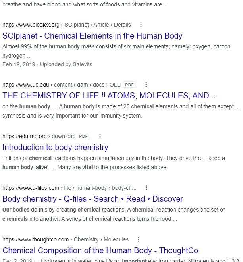The height and width of the screenshot is (262, 243).
Task: Click the edu.rsc.org download breadcrumb
Action: coord(39,136)
